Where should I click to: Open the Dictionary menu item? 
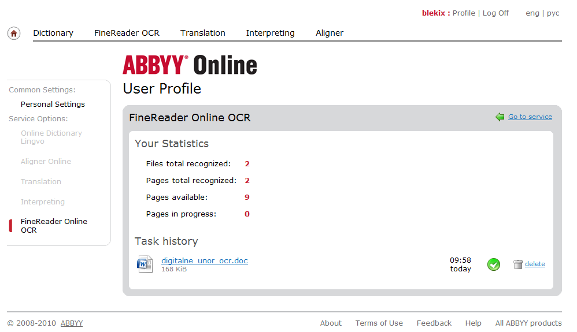pyautogui.click(x=53, y=33)
